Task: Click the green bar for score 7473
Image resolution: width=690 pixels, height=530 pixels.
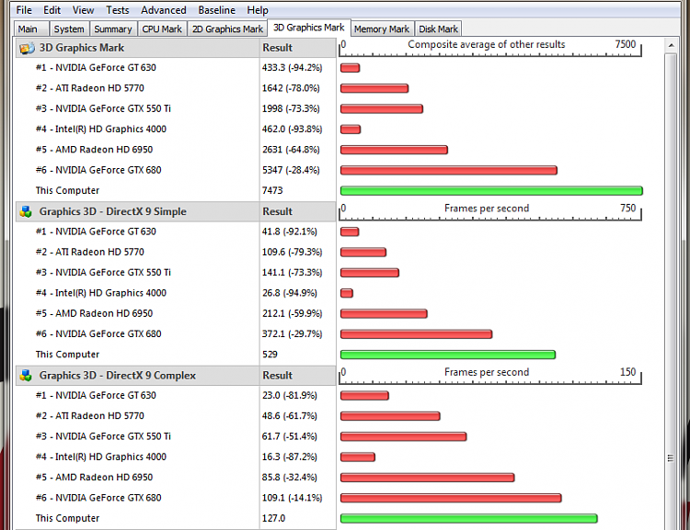Action: tap(491, 191)
